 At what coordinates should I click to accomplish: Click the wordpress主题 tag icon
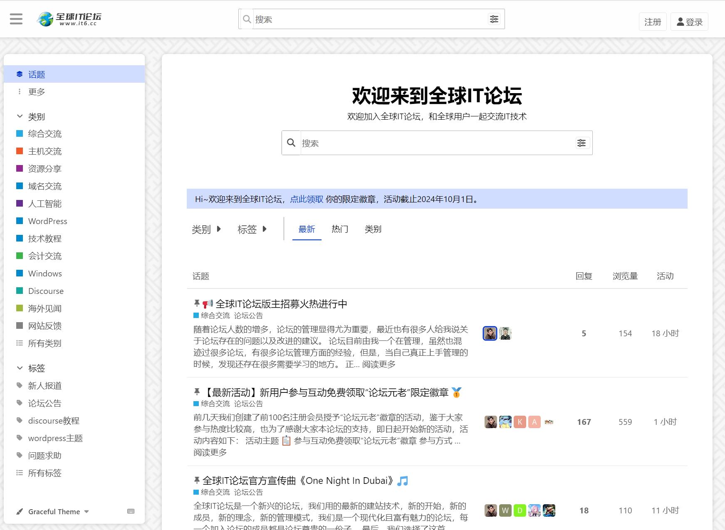click(19, 438)
